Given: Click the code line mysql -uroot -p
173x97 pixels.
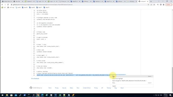Looking at the screenshot, I should [41, 39].
